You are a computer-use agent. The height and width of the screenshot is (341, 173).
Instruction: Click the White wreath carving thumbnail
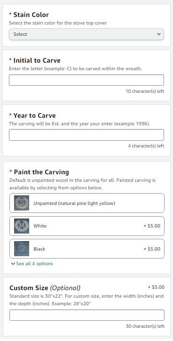point(22,226)
